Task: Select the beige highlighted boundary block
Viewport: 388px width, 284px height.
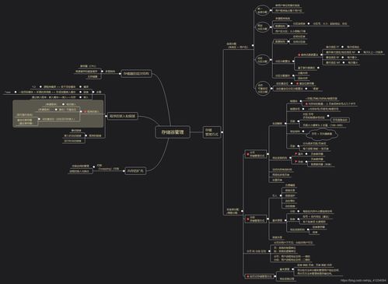Action: click(x=58, y=114)
